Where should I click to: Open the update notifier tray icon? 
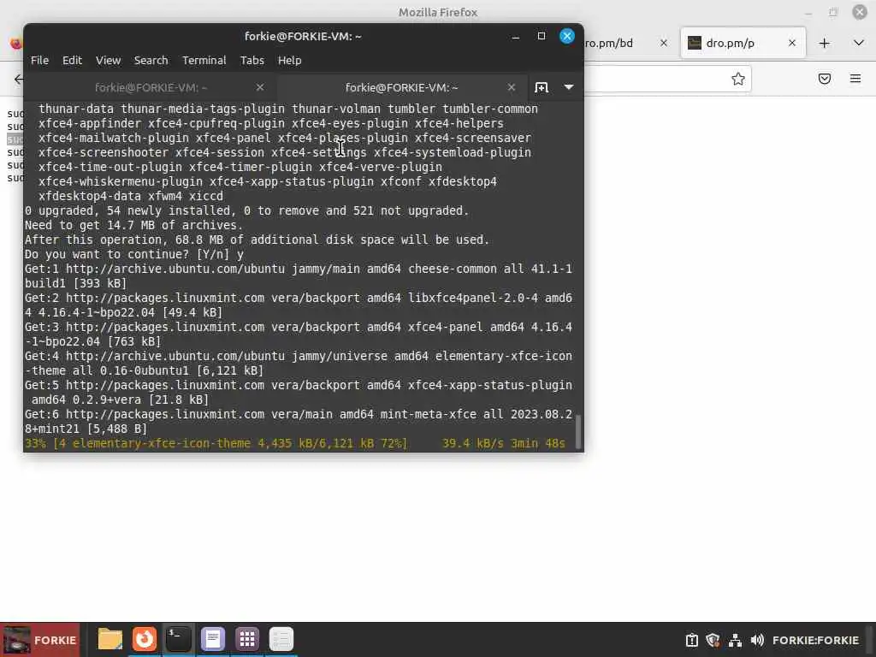click(x=691, y=640)
